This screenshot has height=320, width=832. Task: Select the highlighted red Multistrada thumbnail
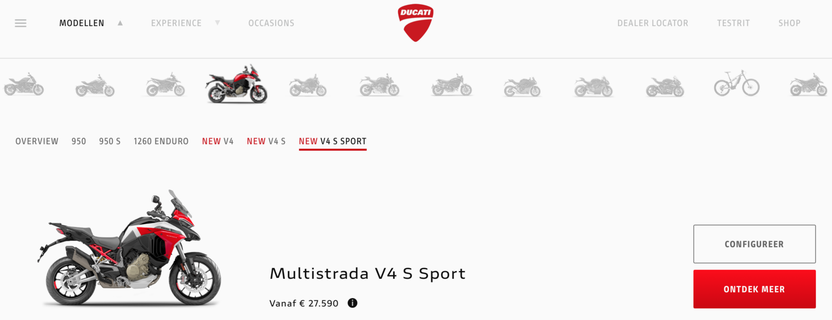tap(237, 84)
